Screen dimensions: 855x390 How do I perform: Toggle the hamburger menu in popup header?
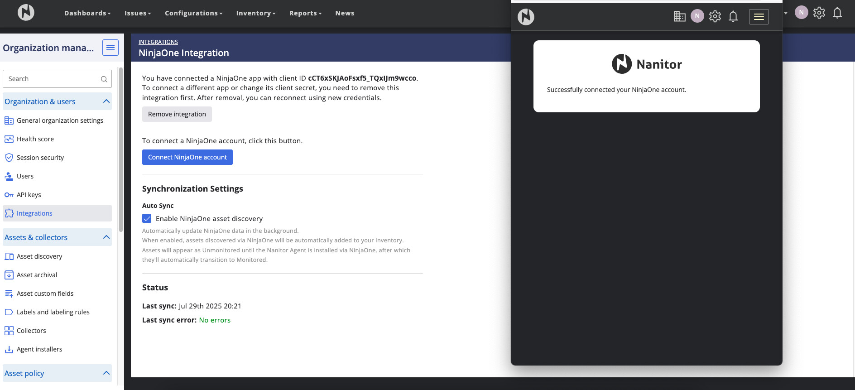click(759, 17)
